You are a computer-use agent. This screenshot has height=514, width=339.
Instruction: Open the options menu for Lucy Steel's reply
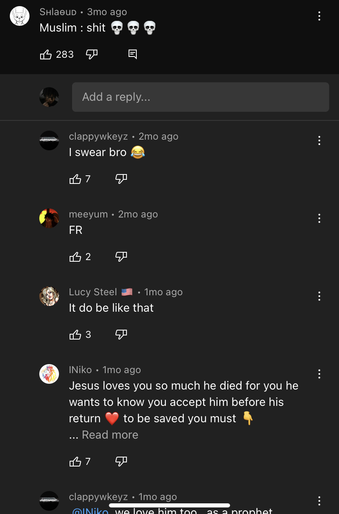(319, 296)
